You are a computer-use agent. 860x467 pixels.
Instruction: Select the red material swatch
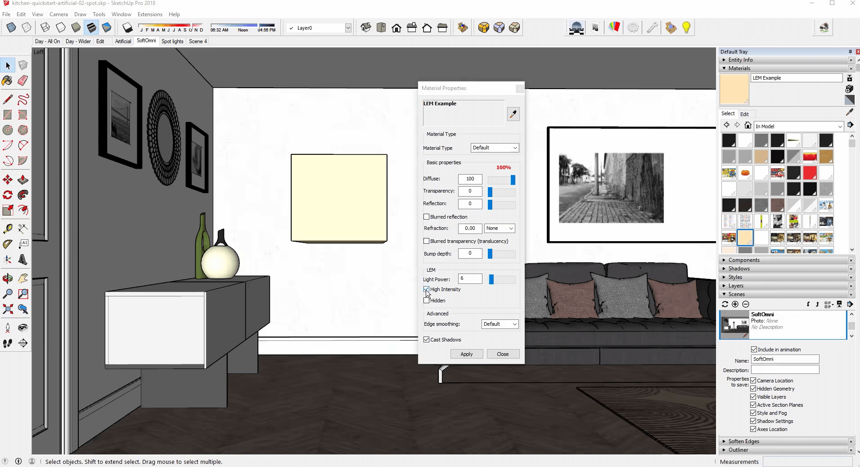[810, 173]
